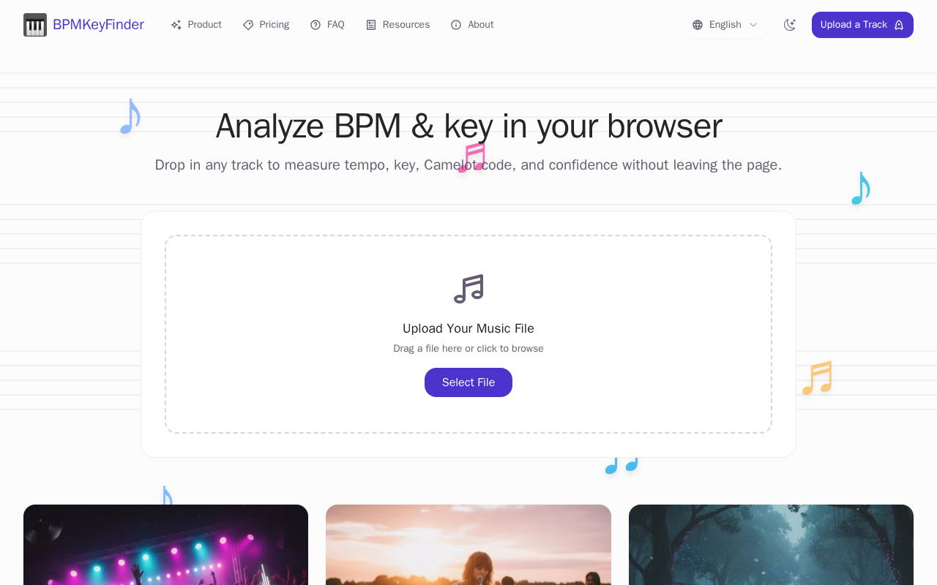Open the concert stage lights thumbnail
The width and height of the screenshot is (937, 585).
click(x=165, y=545)
